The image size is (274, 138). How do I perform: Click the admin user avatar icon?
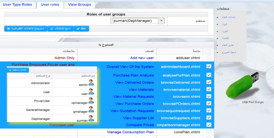coord(91,82)
